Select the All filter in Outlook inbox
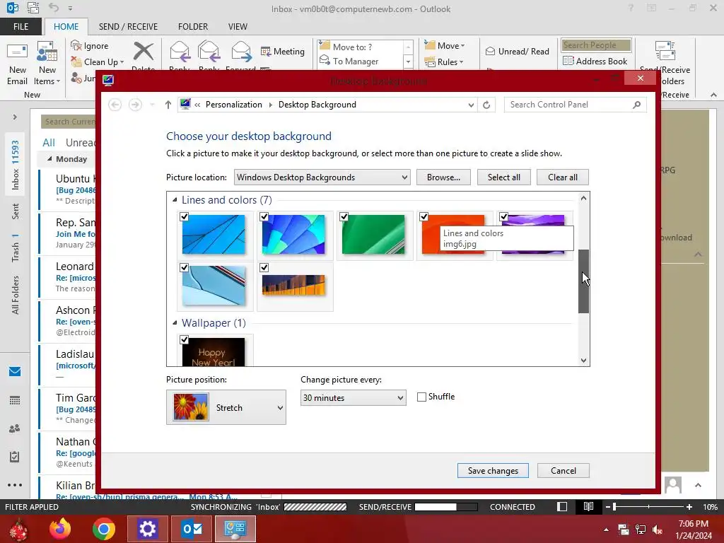Screen dimensions: 724x543 (x=49, y=143)
